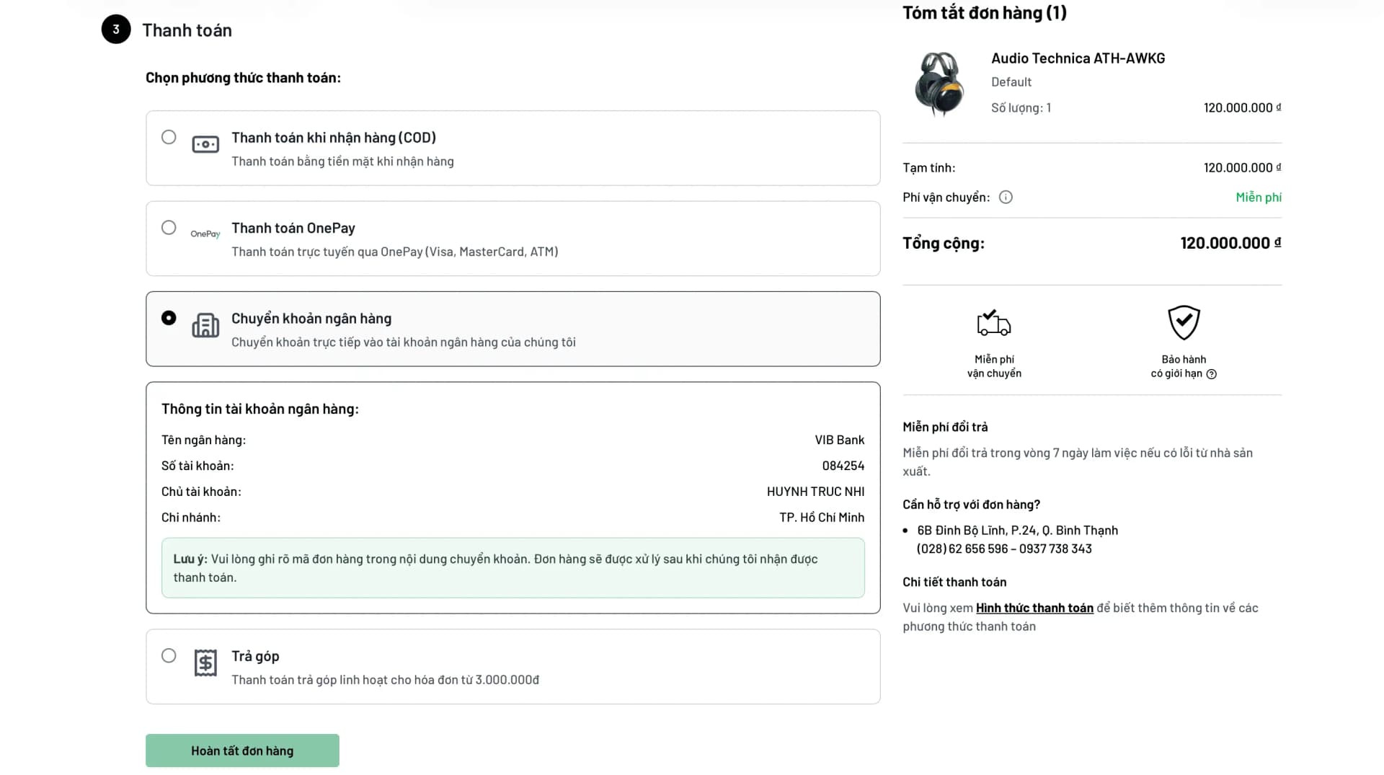This screenshot has width=1384, height=775.
Task: Click the support phone numbers (028) 62 656 596
Action: point(1004,549)
